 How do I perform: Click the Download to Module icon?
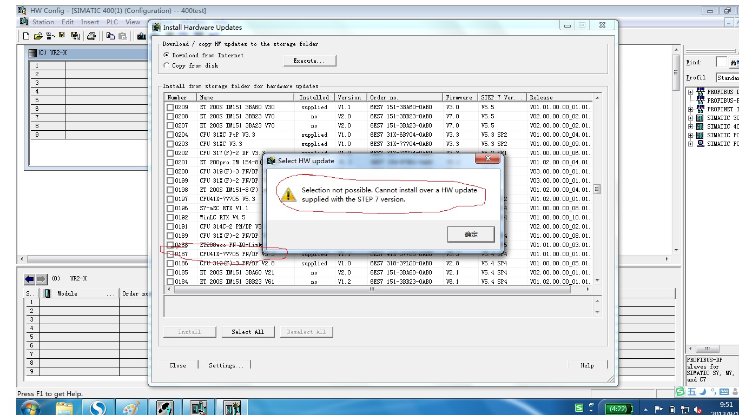coord(142,36)
